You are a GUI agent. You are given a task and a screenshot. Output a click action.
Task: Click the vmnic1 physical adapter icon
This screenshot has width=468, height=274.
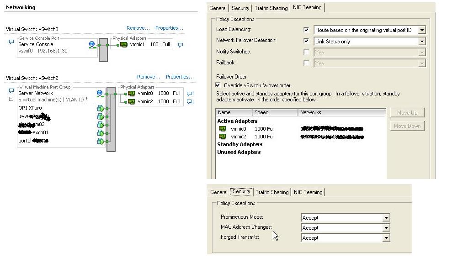[124, 45]
